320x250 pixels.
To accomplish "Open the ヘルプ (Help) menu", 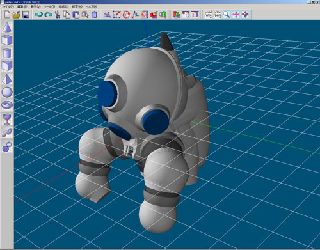I will [x=92, y=6].
